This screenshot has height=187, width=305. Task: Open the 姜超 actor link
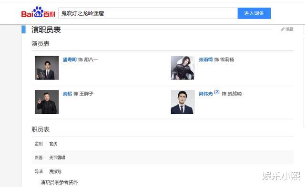click(x=67, y=94)
